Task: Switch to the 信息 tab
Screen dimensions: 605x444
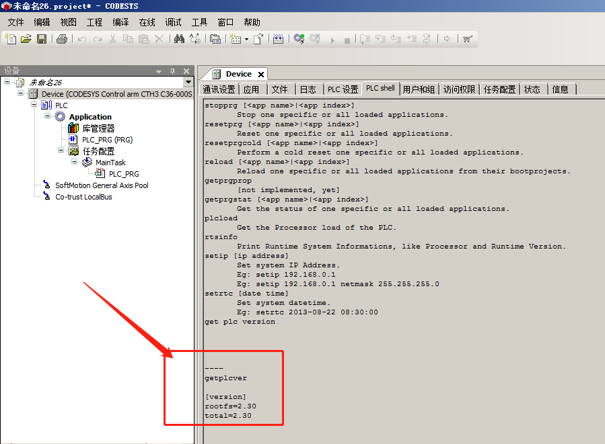Action: click(x=560, y=89)
